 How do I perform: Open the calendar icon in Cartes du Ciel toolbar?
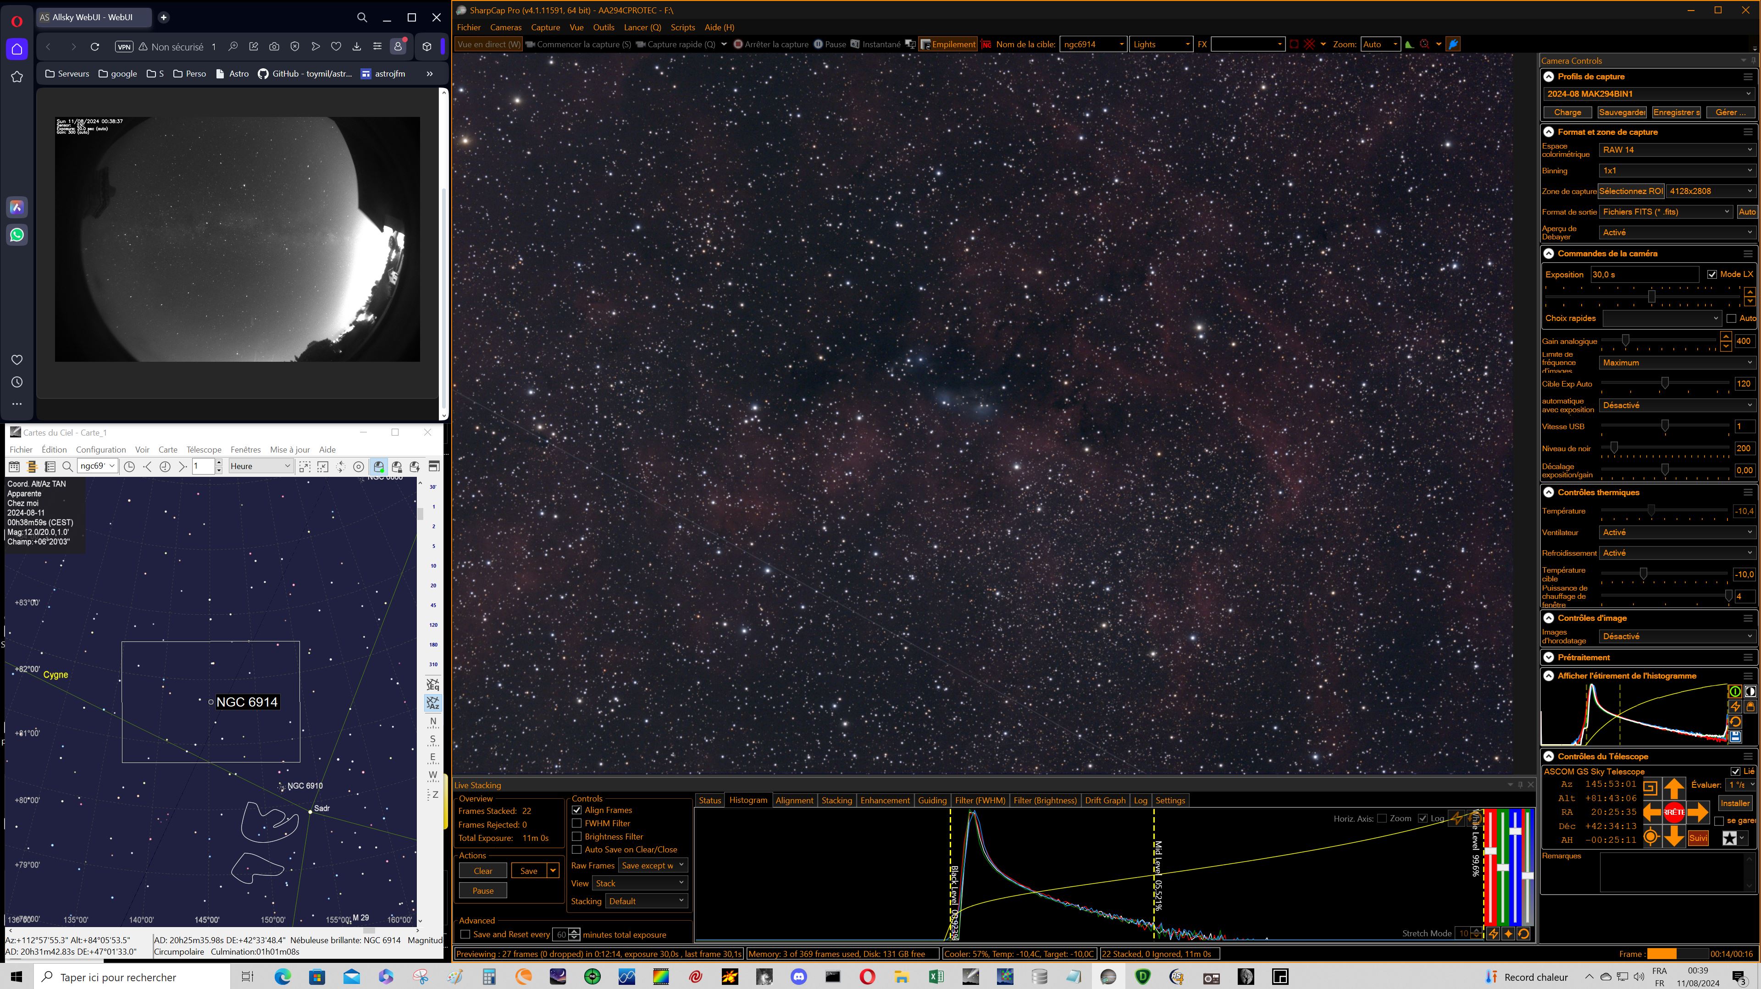click(x=14, y=467)
